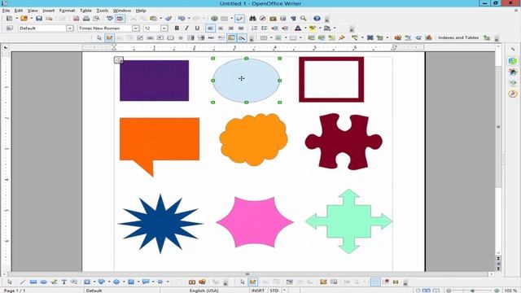Click the Undo arrow icon
Image resolution: width=521 pixels, height=293 pixels.
[182, 19]
